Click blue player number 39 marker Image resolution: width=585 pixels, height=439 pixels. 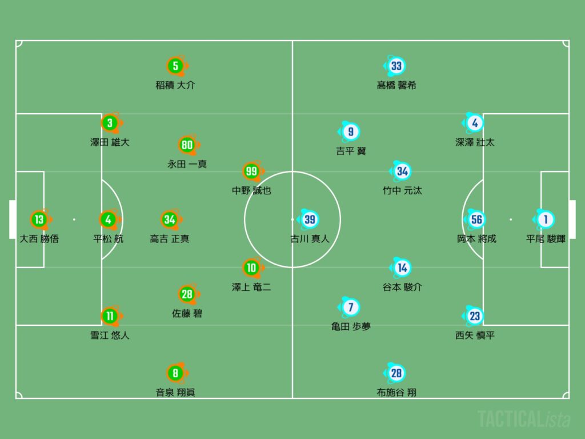(x=309, y=219)
